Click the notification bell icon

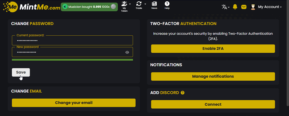click(x=235, y=7)
